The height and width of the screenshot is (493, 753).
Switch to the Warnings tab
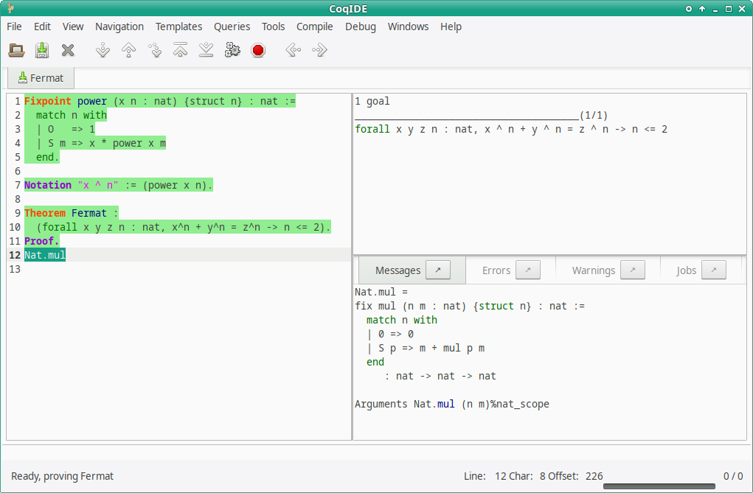[x=594, y=270]
